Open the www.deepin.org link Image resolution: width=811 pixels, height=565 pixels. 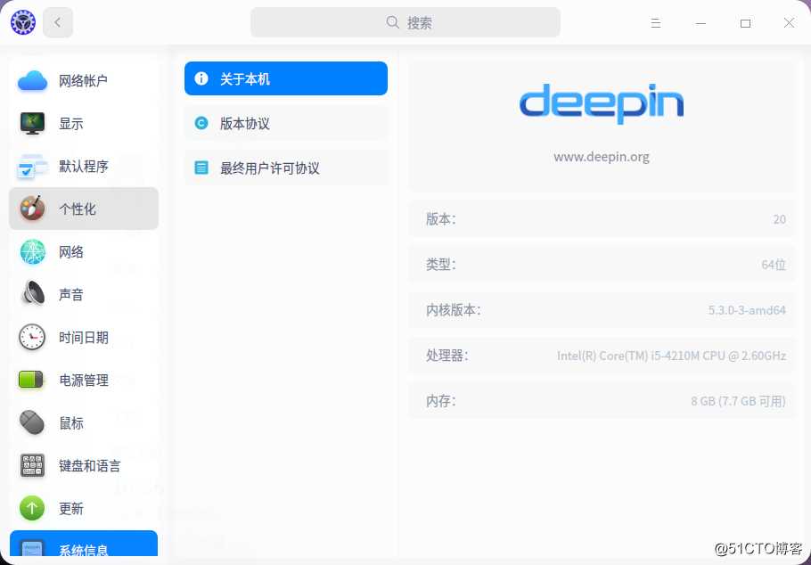click(601, 157)
